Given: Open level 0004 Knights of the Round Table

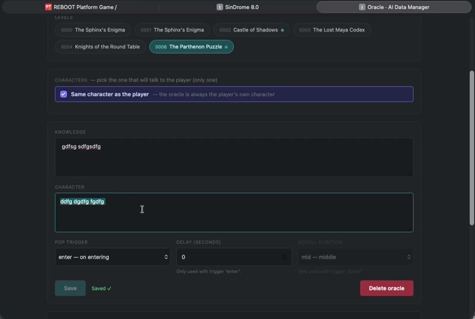Looking at the screenshot, I should 100,47.
